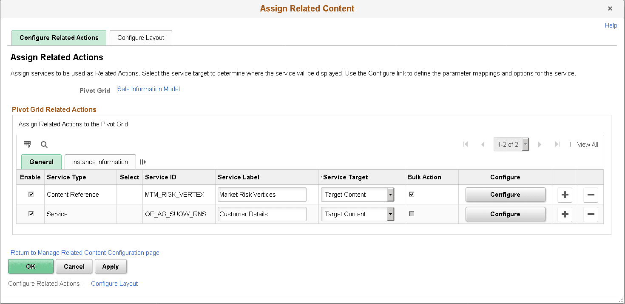The width and height of the screenshot is (625, 304).
Task: Click the last-row navigation arrow icon
Action: 557,144
